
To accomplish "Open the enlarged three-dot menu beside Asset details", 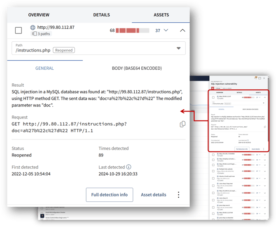I will click(178, 195).
